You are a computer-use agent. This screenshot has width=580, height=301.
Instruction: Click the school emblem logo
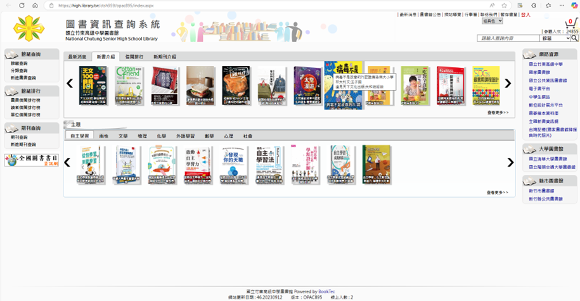tap(29, 29)
